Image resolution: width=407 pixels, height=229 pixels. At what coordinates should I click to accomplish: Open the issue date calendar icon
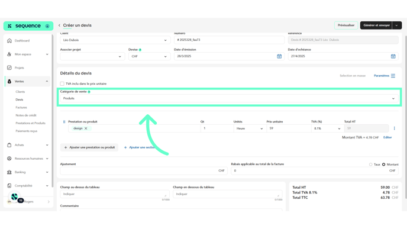point(279,56)
